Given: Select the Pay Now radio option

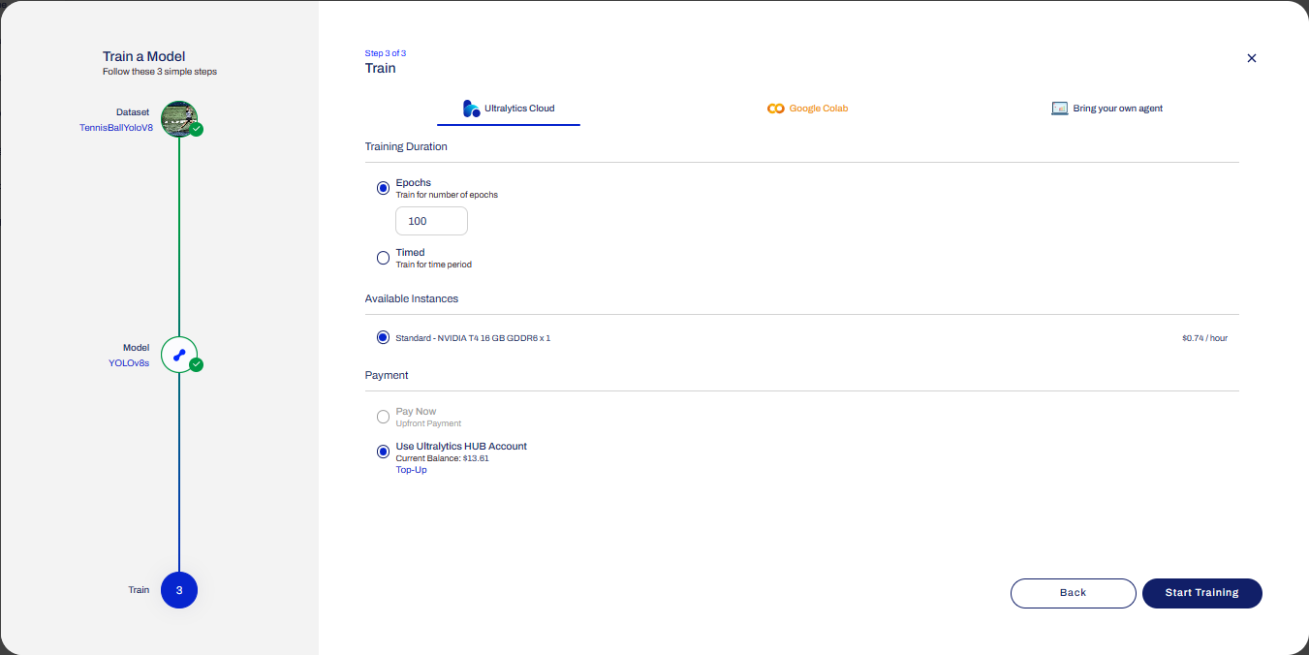Looking at the screenshot, I should 383,417.
